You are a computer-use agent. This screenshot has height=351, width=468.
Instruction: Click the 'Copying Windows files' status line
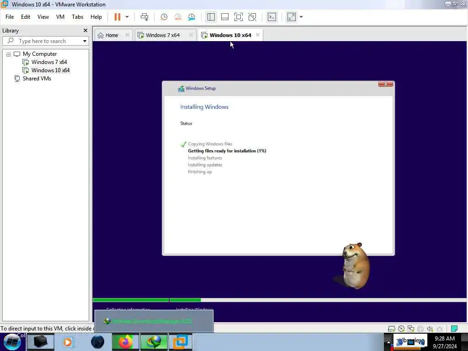point(210,144)
